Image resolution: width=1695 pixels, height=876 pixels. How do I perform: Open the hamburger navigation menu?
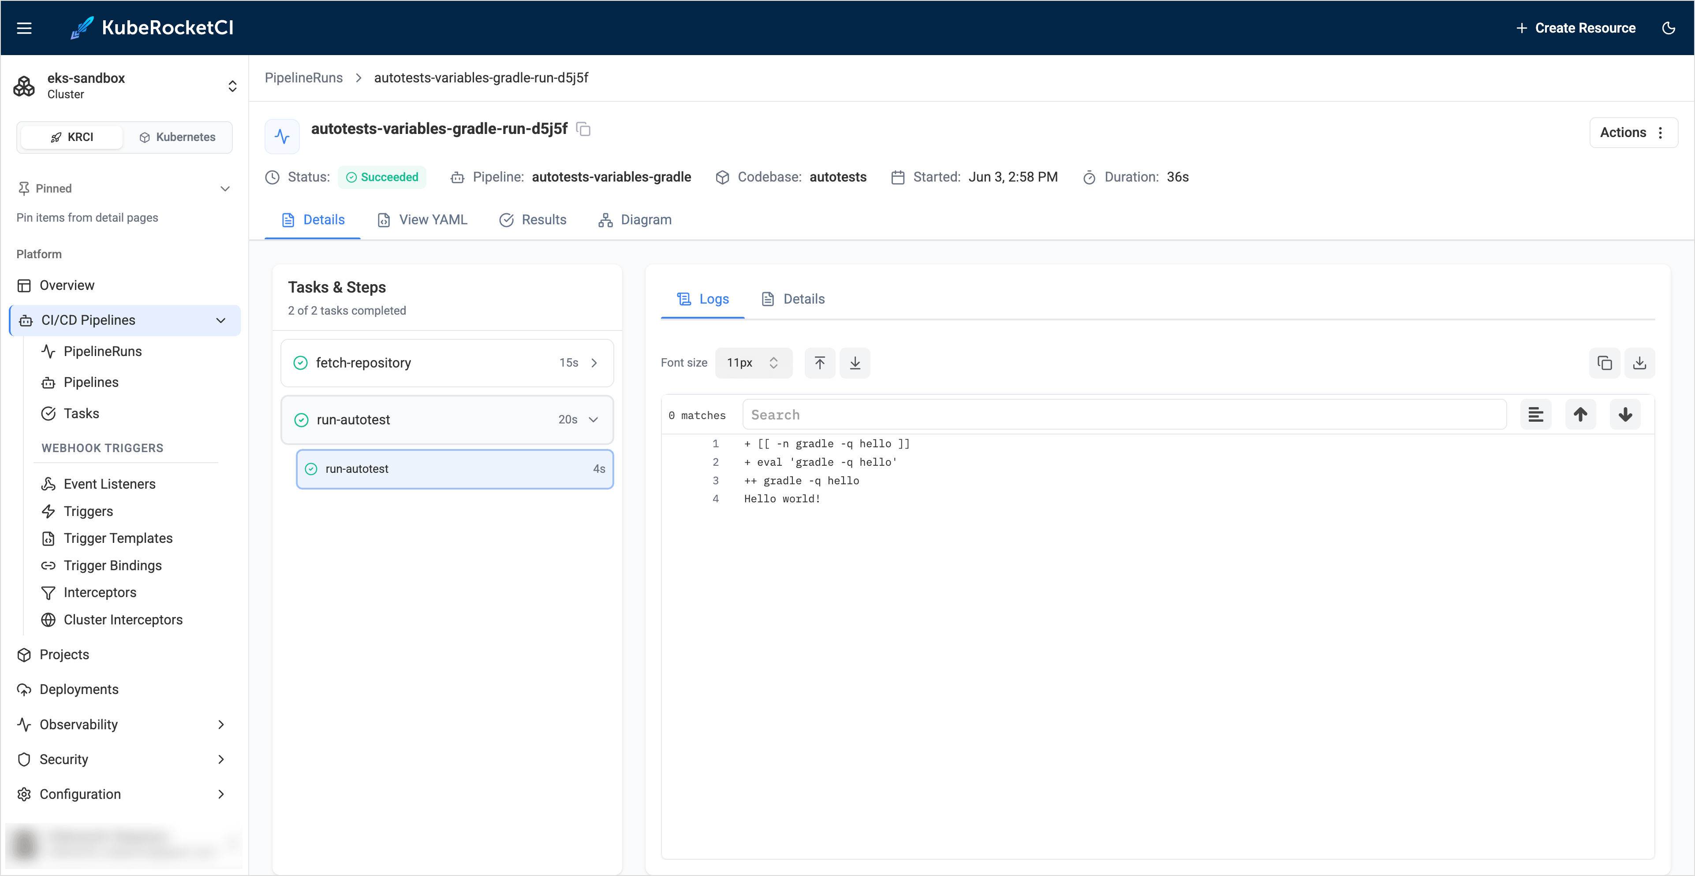(x=24, y=28)
